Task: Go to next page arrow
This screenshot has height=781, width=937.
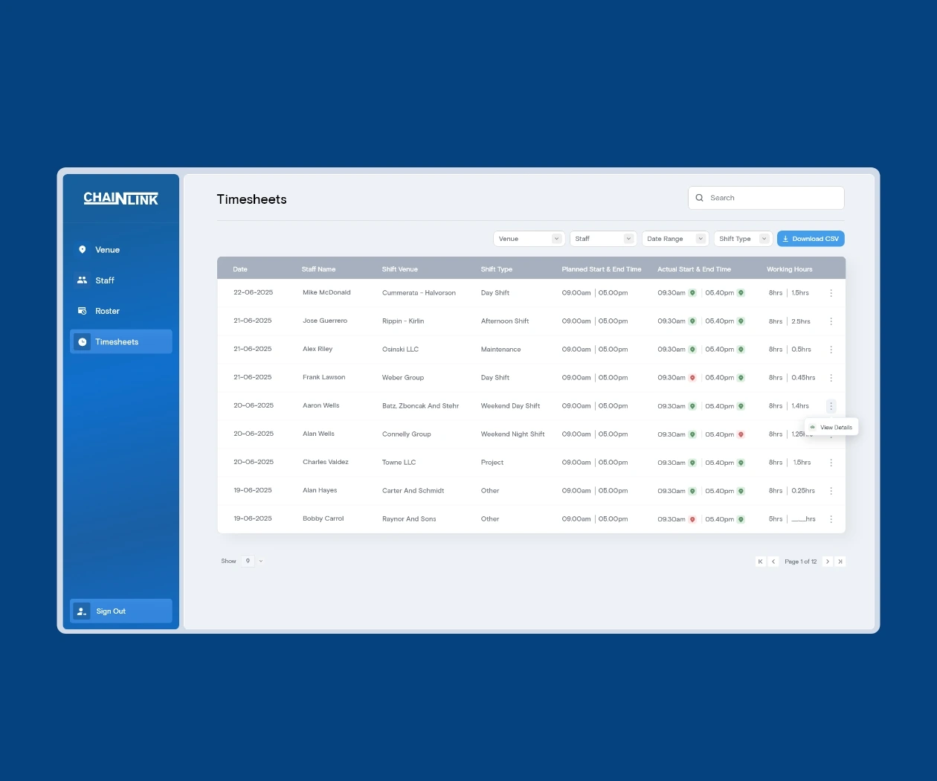Action: pos(827,562)
